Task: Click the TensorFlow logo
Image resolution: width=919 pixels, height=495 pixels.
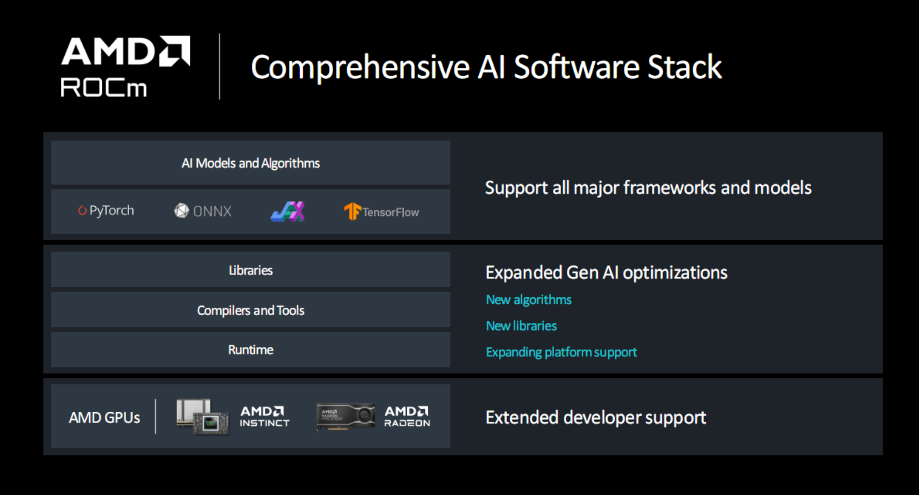Action: [x=381, y=211]
